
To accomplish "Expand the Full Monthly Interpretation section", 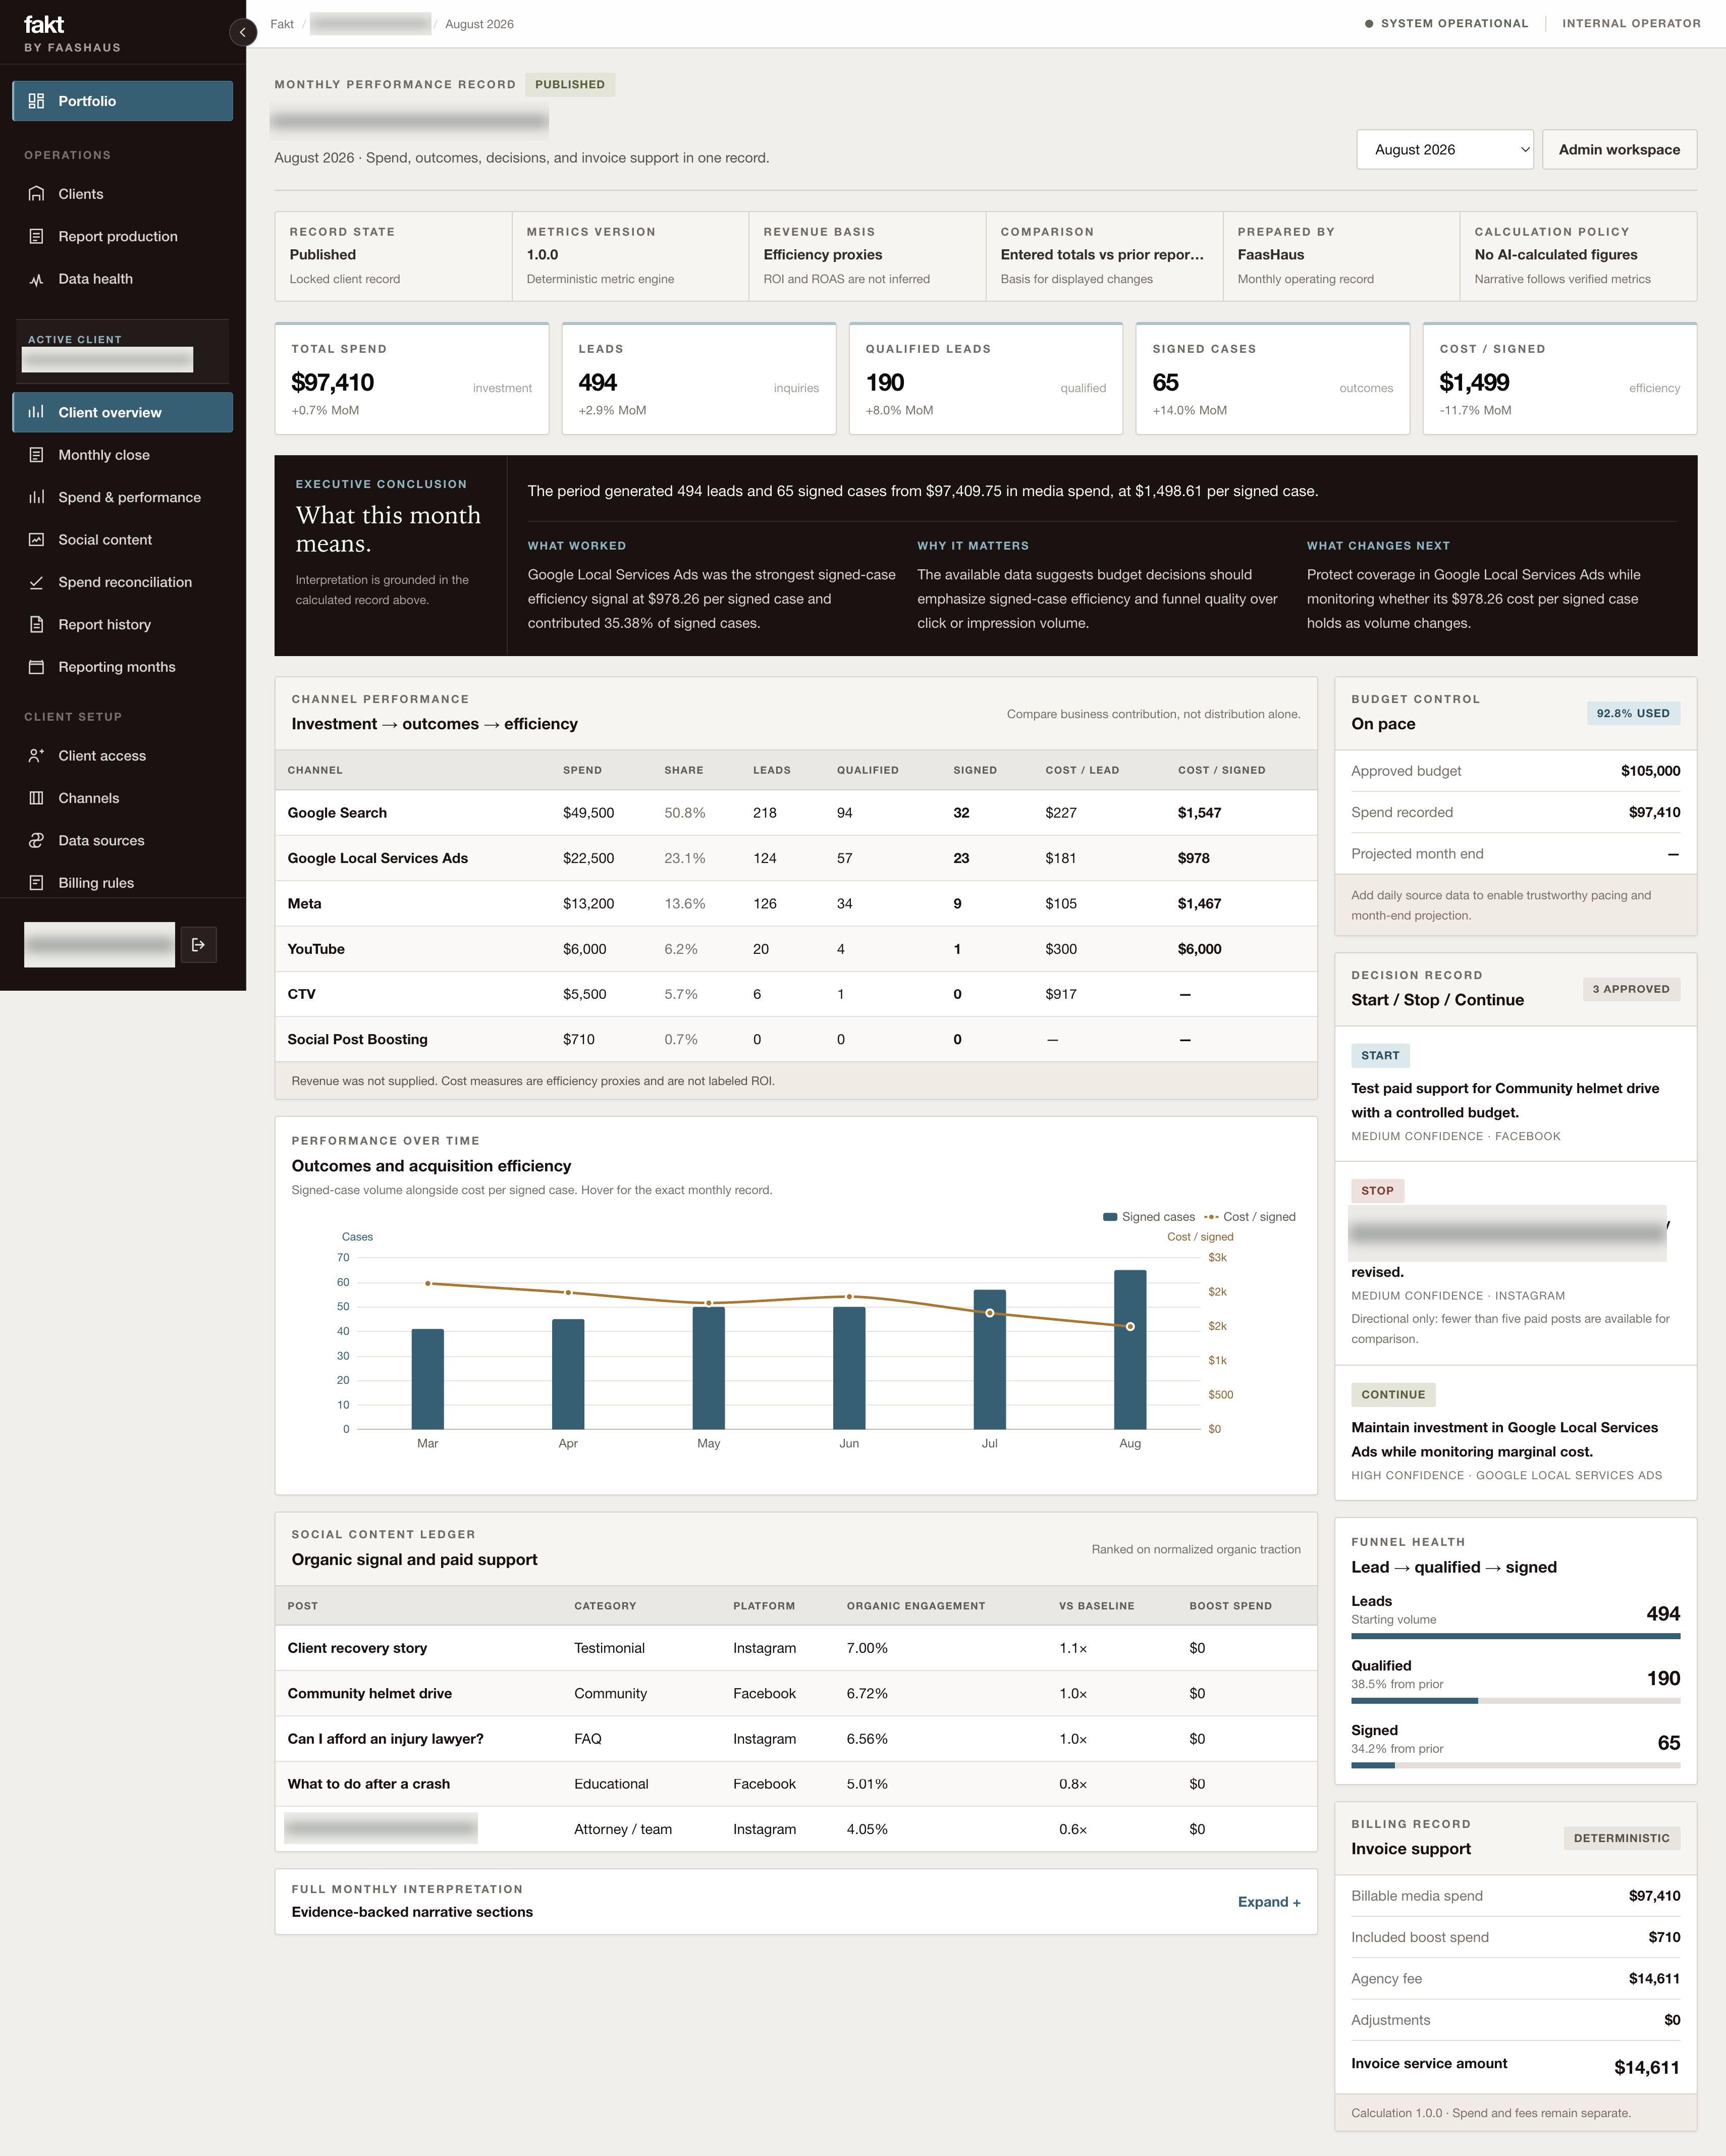I will [1268, 1902].
